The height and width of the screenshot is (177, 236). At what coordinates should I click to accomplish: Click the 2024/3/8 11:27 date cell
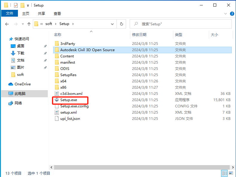coord(145,87)
